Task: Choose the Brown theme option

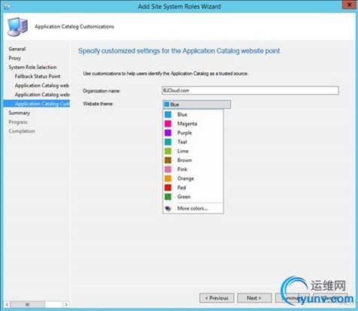Action: click(x=193, y=160)
